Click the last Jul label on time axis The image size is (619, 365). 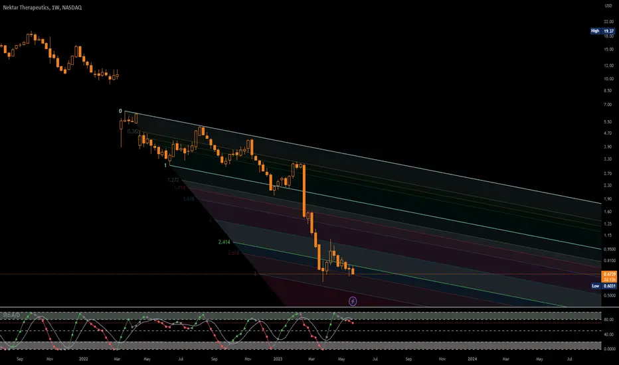(570, 359)
